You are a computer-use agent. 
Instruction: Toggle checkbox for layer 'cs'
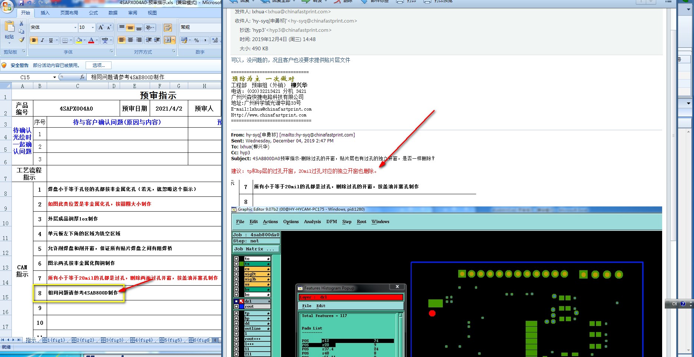pos(236,269)
